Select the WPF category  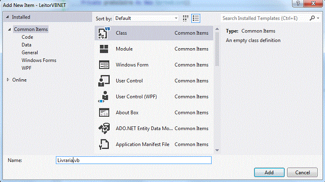click(26, 68)
